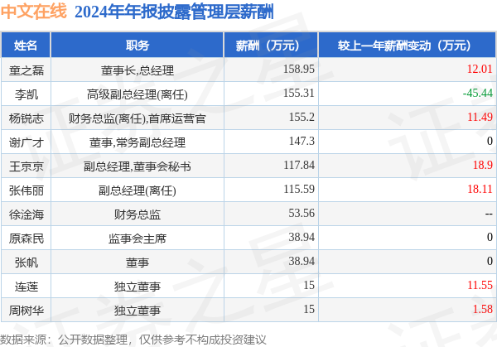Click the name 王京京
Image resolution: width=497 pixels, height=347 pixels.
27,166
